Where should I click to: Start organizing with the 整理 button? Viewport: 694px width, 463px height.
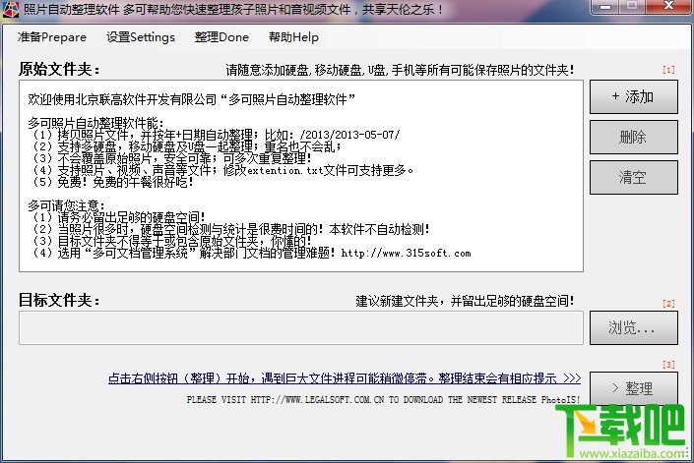click(x=633, y=388)
